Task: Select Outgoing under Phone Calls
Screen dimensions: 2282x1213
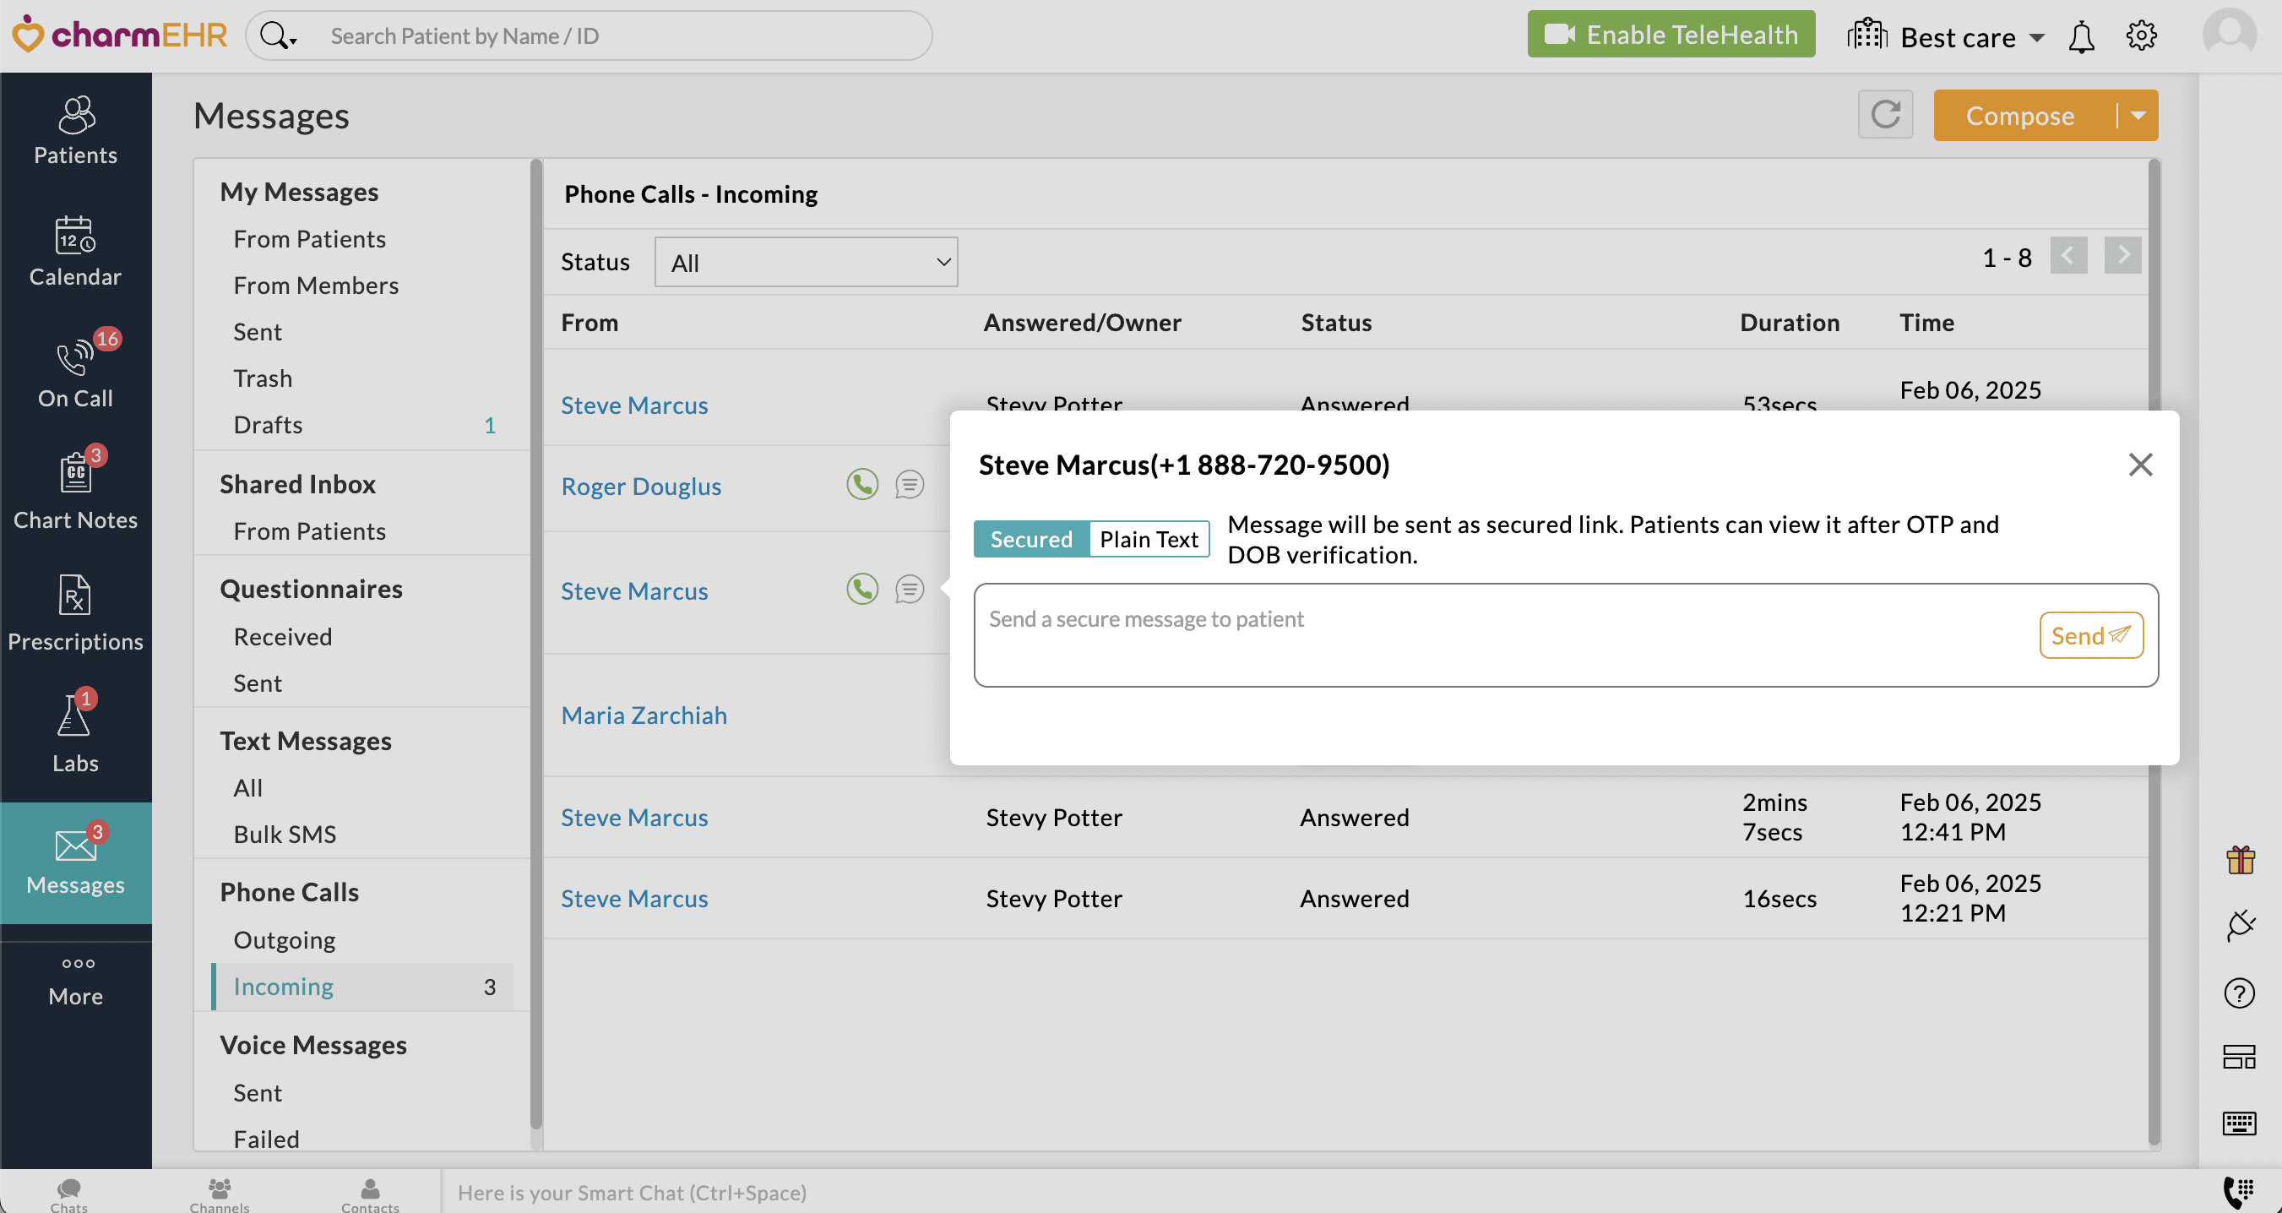Action: pyautogui.click(x=285, y=939)
